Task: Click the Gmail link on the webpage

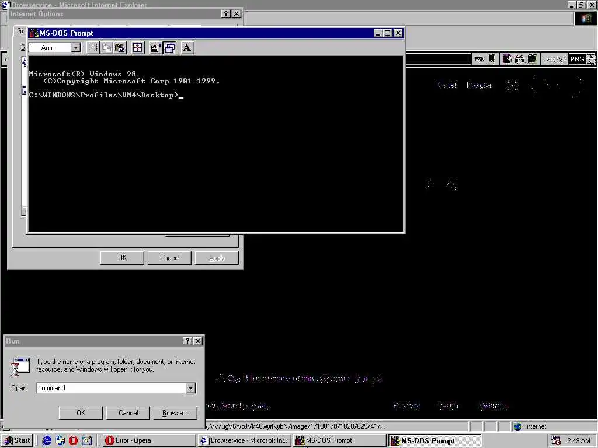Action: tap(447, 85)
